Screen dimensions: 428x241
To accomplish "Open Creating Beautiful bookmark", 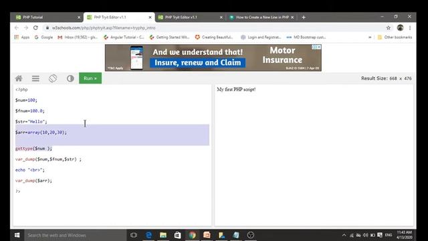I will tap(214, 37).
